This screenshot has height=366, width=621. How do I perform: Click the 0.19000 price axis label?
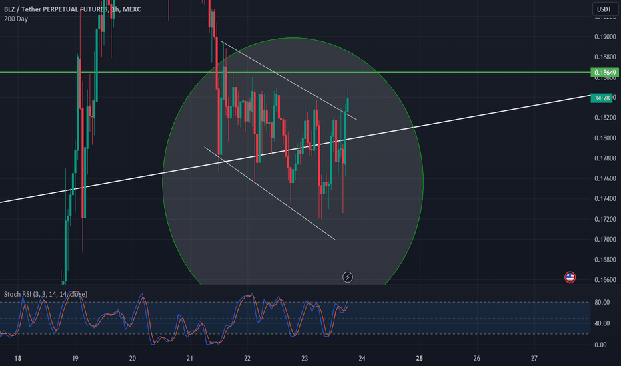(x=605, y=37)
